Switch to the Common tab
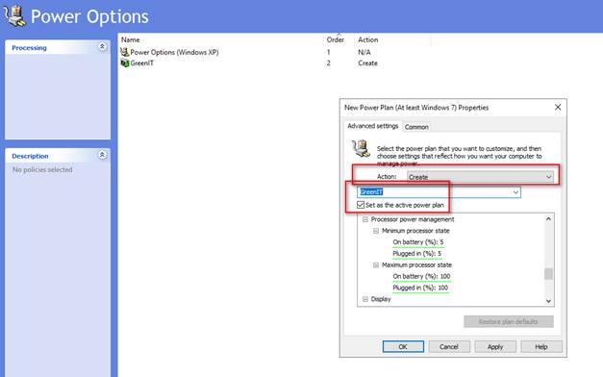 coord(416,127)
